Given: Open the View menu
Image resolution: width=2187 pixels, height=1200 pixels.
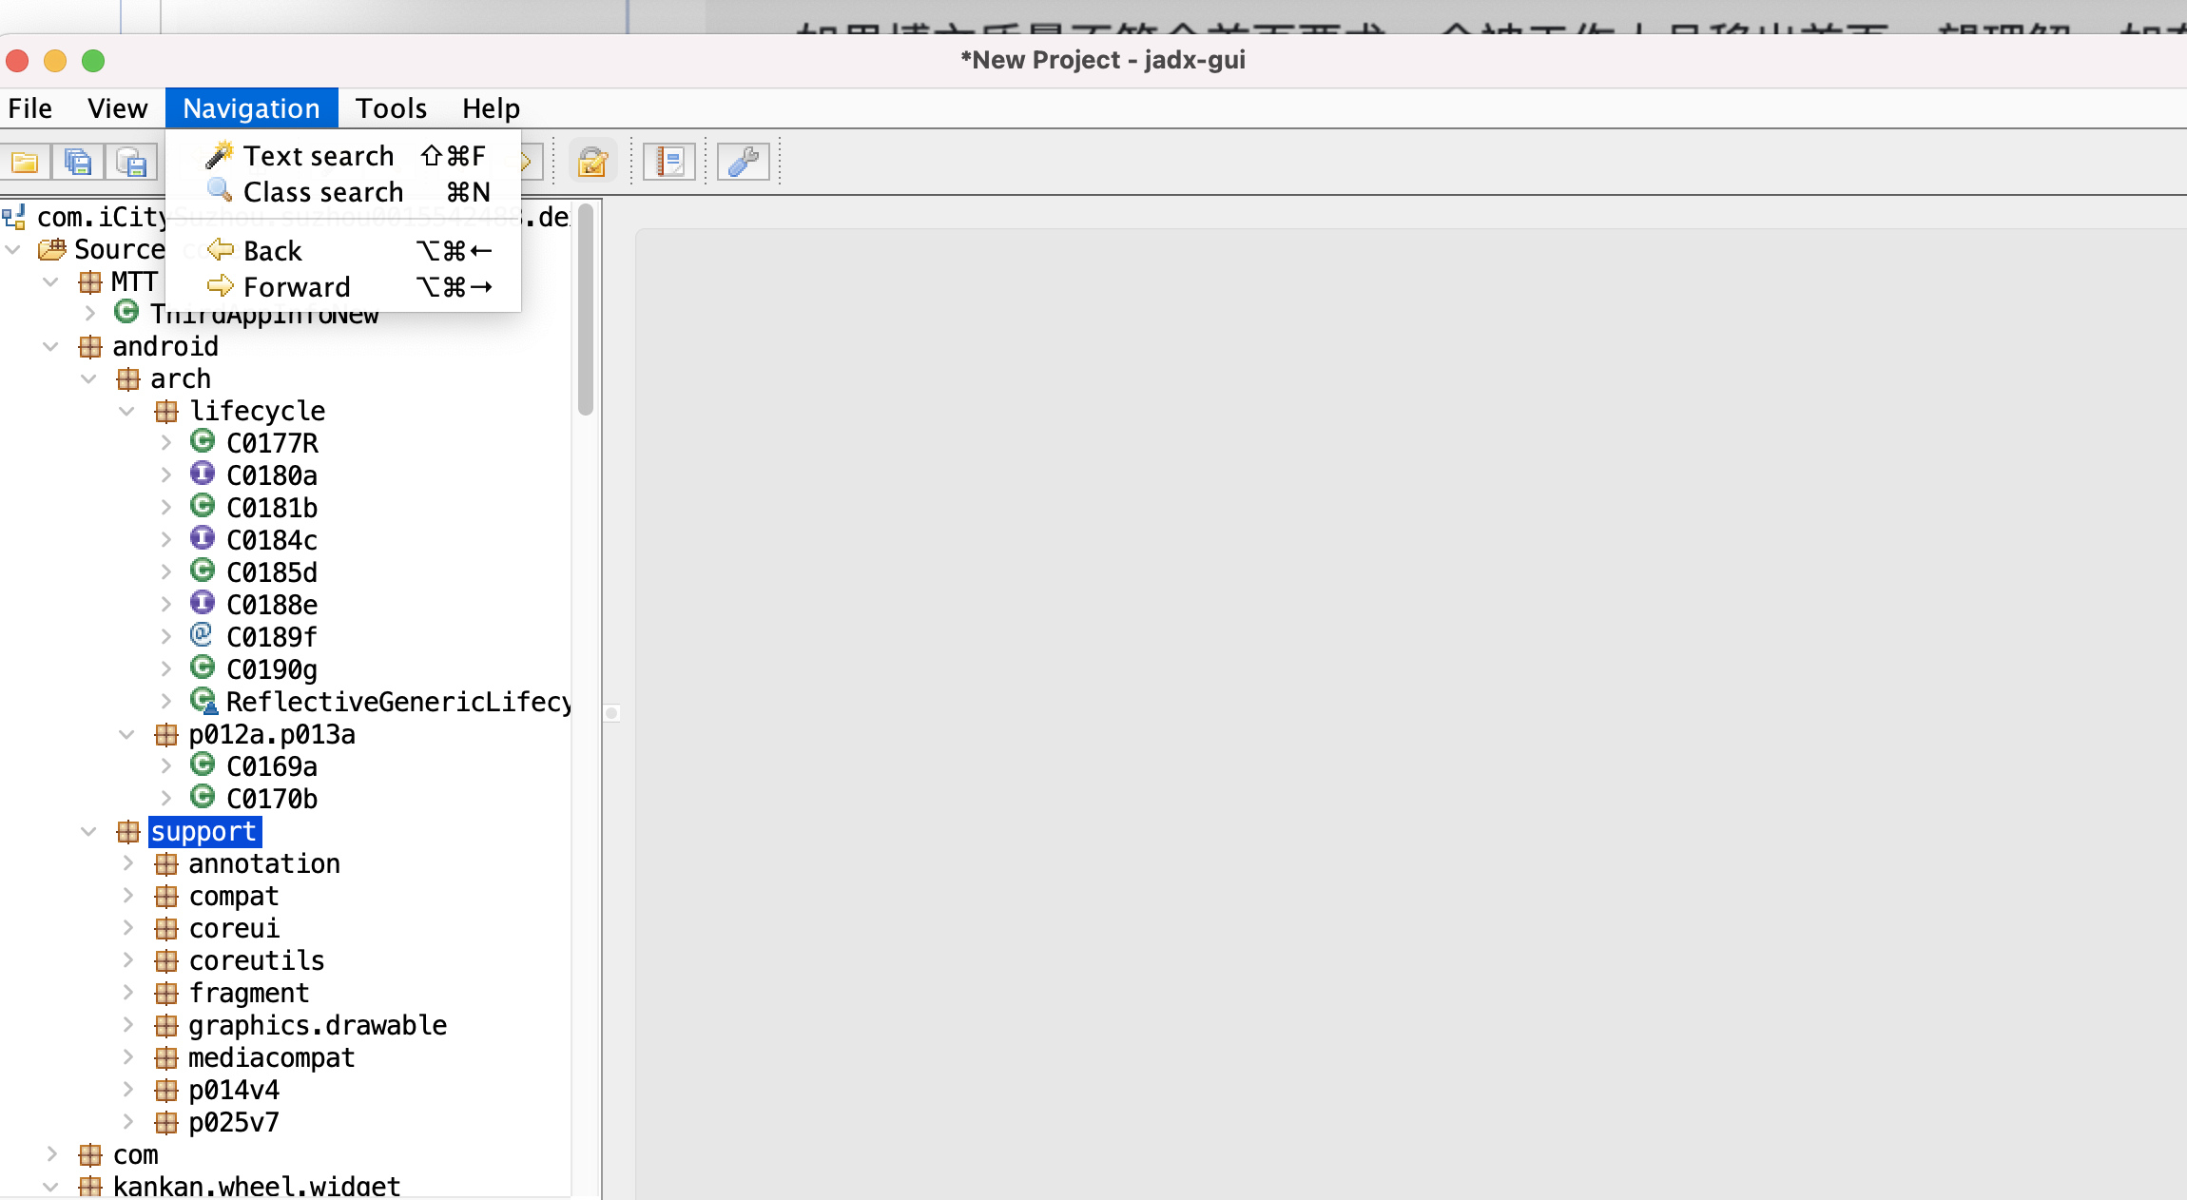Looking at the screenshot, I should point(118,108).
